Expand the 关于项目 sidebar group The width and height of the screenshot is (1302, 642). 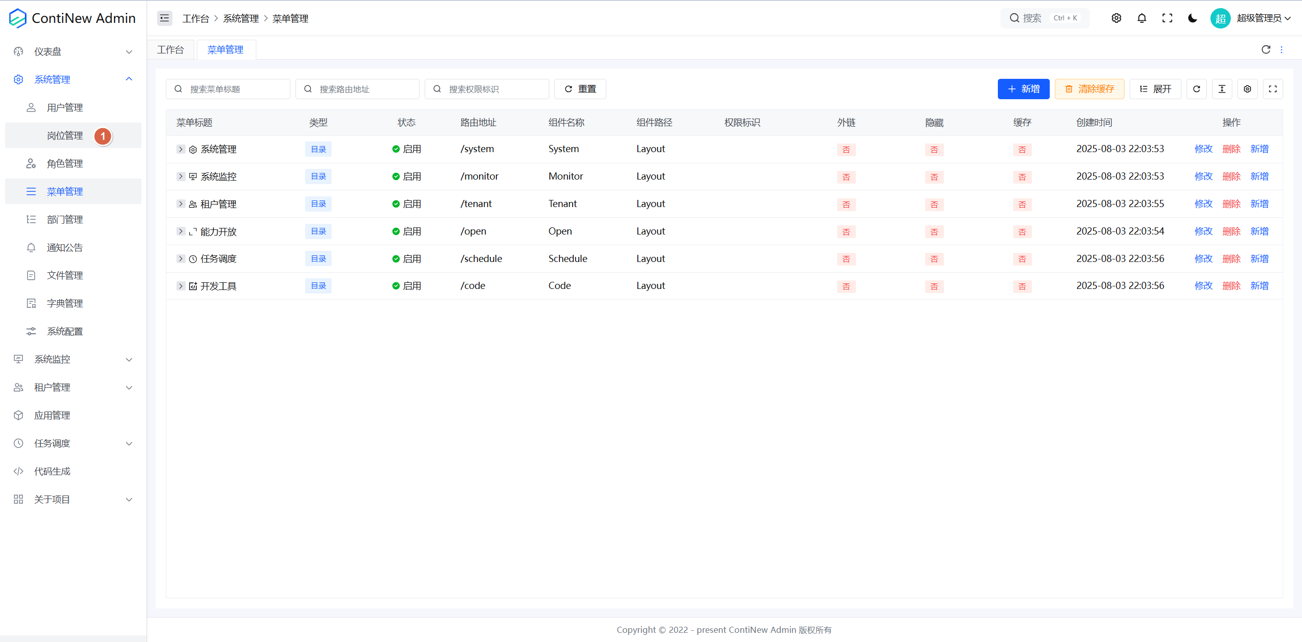click(x=73, y=499)
